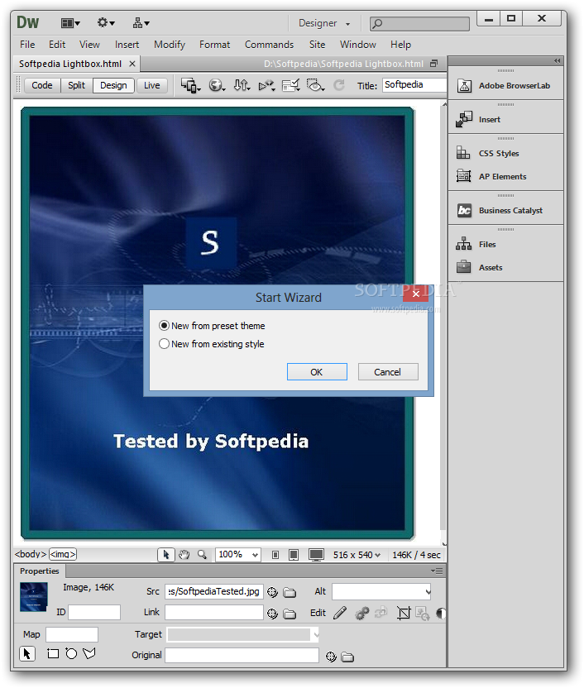The height and width of the screenshot is (688, 584).
Task: Open the Help menu
Action: (400, 45)
